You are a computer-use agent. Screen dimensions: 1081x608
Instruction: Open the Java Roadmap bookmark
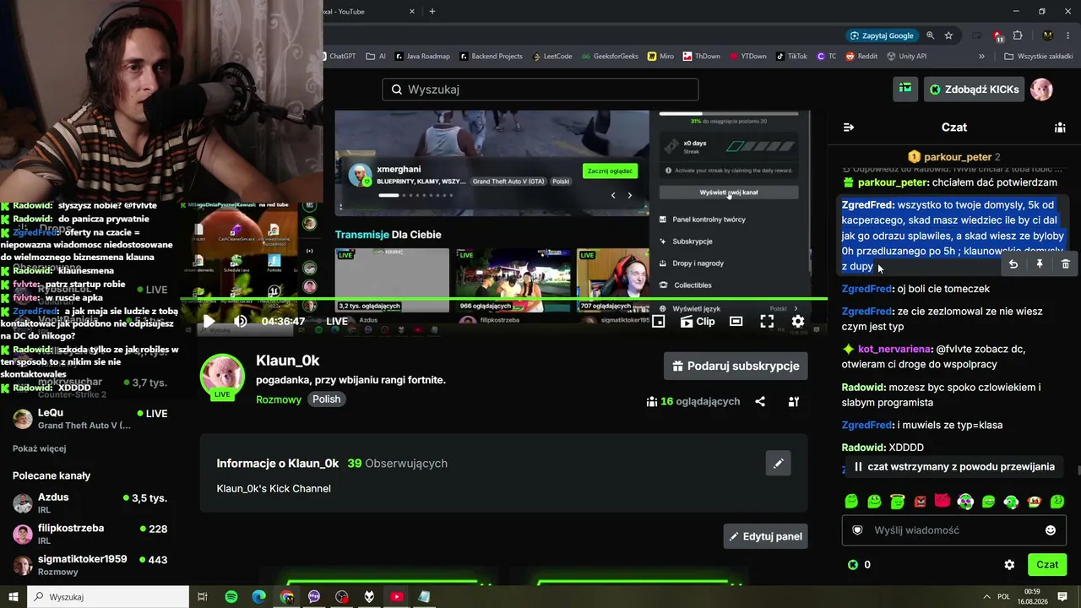(421, 57)
